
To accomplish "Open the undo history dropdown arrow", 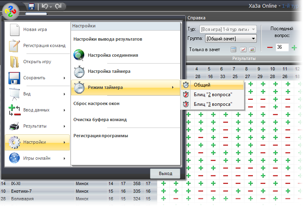I will click(x=51, y=7).
